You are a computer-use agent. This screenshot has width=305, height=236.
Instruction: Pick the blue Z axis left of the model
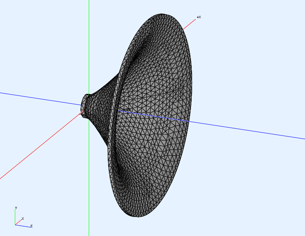40,98
